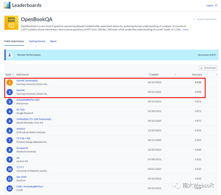Click the 0.898 accuracy value
Viewport: 221px width, 195px height.
[198, 92]
